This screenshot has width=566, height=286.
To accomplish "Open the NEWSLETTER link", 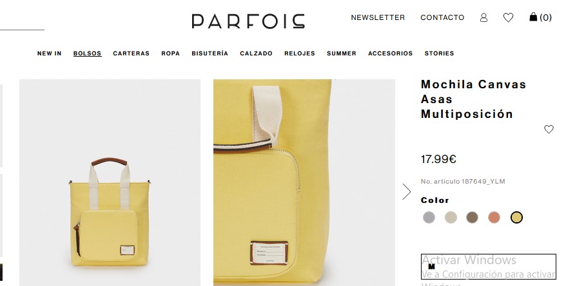I will (x=378, y=17).
